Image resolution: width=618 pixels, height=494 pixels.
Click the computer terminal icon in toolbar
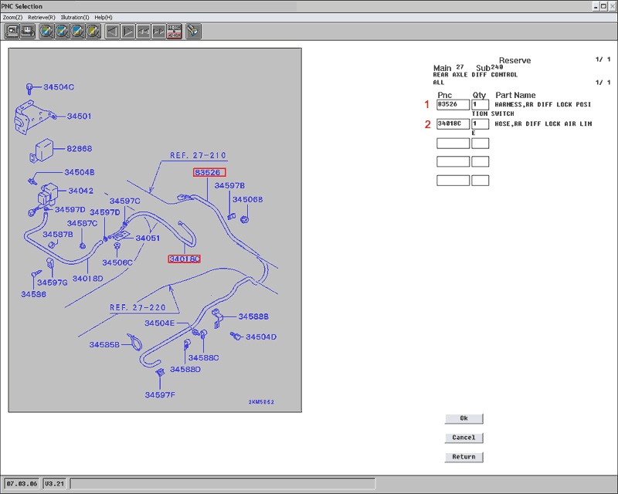[x=12, y=32]
